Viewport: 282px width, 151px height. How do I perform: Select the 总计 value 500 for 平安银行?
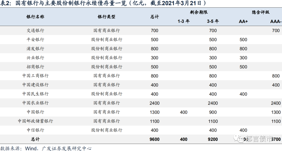(x=155, y=40)
